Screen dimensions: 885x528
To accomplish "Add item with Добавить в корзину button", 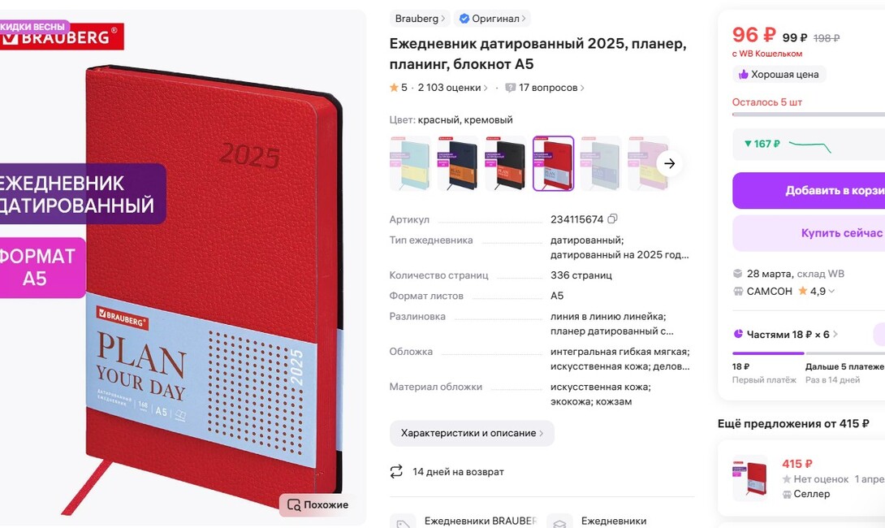I will point(809,190).
